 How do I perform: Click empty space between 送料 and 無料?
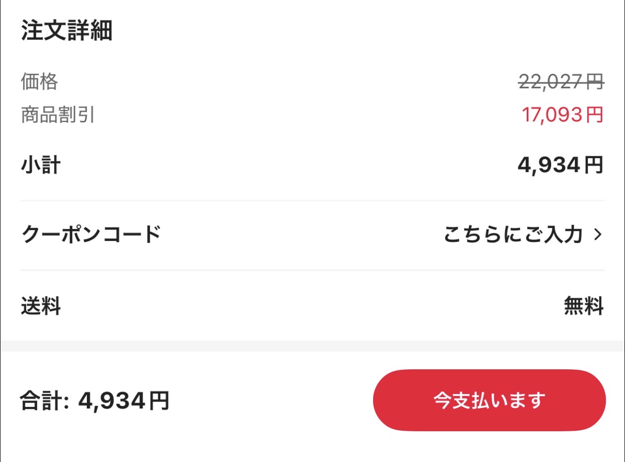tap(312, 306)
